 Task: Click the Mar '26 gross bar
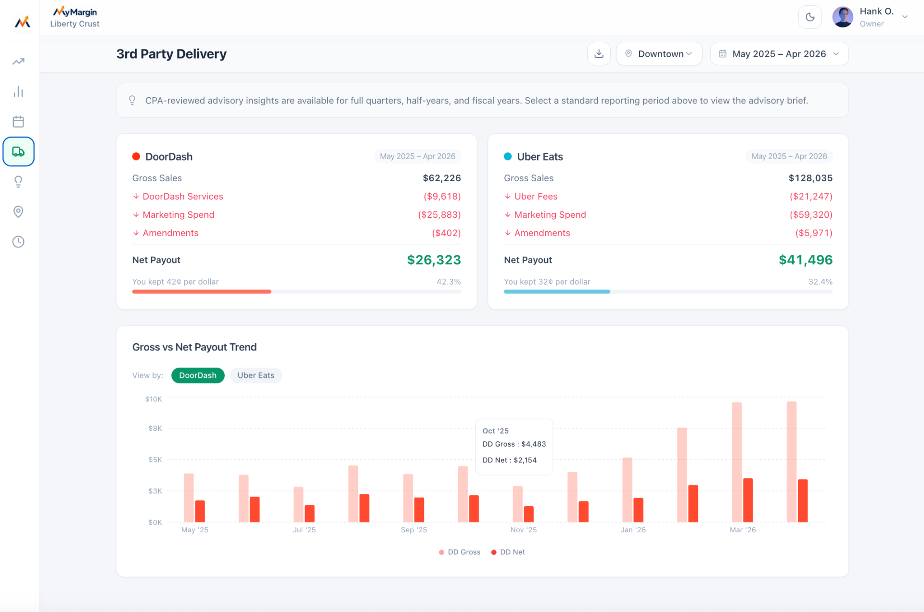(737, 462)
